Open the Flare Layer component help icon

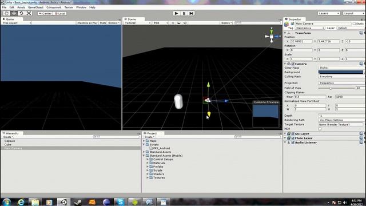tap(361, 138)
